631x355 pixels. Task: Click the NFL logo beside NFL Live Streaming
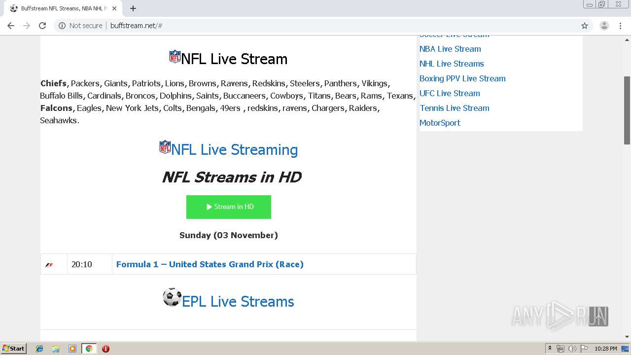pos(165,147)
